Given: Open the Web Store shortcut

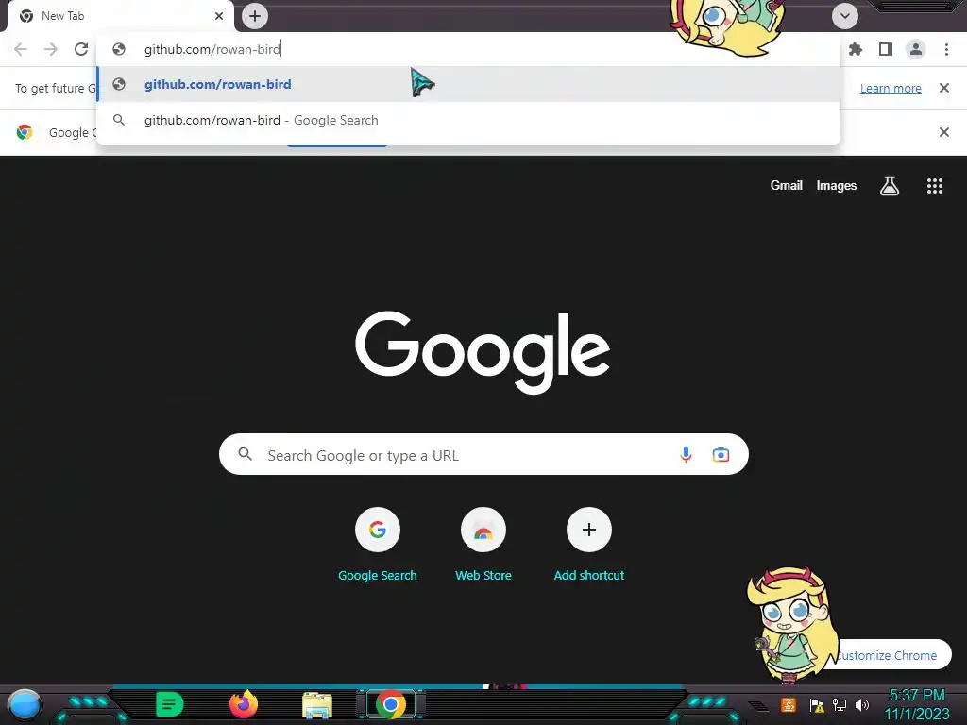Looking at the screenshot, I should coord(483,545).
